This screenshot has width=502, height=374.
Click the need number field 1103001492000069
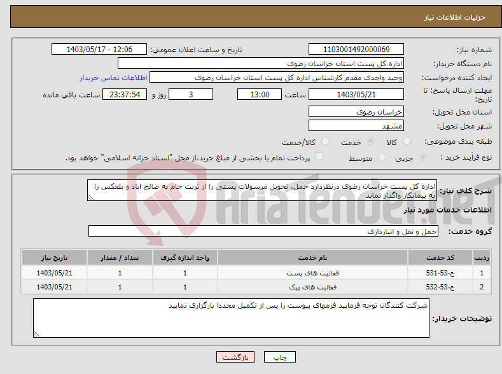point(356,49)
